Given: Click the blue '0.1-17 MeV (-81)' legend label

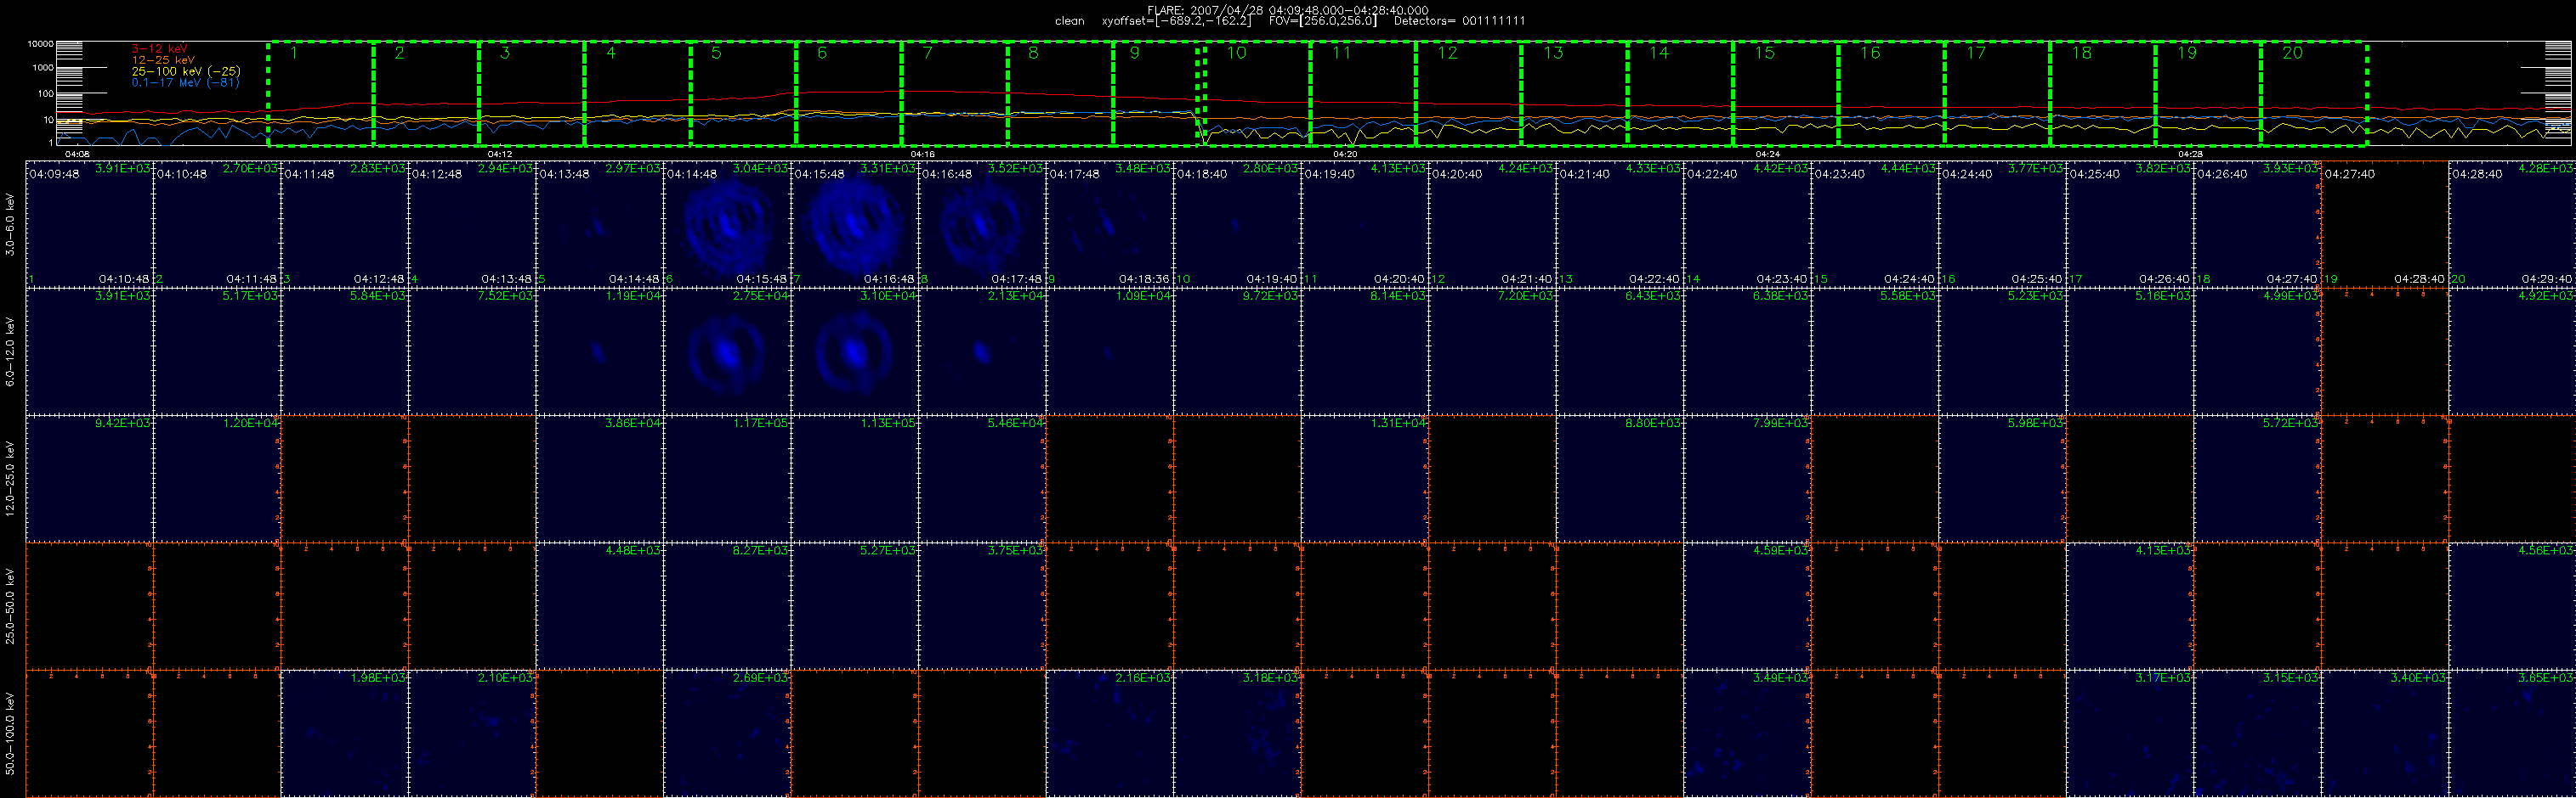Looking at the screenshot, I should tap(185, 83).
